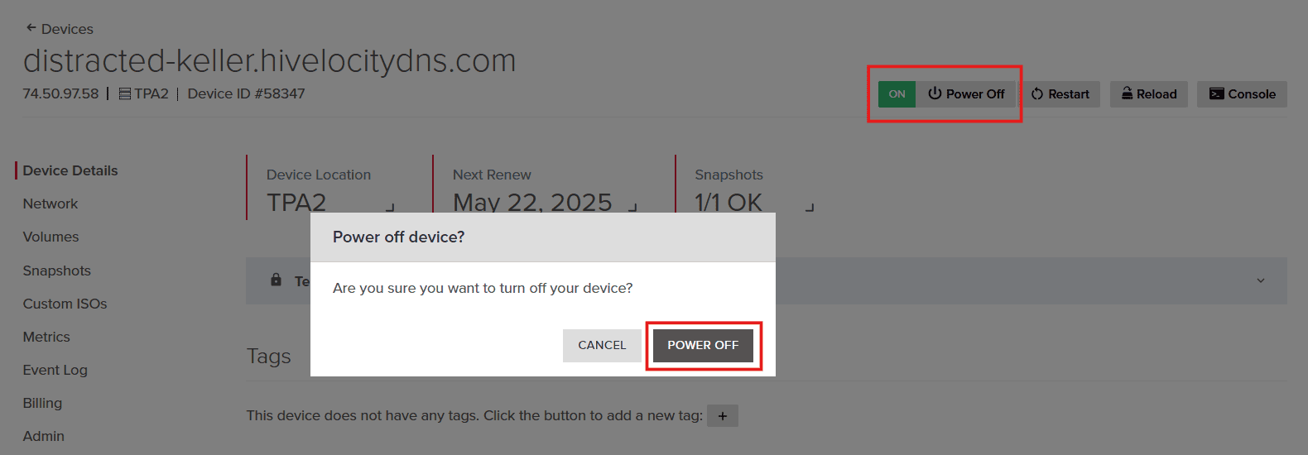Go to Event Log in sidebar
This screenshot has height=455, width=1308.
(x=55, y=370)
